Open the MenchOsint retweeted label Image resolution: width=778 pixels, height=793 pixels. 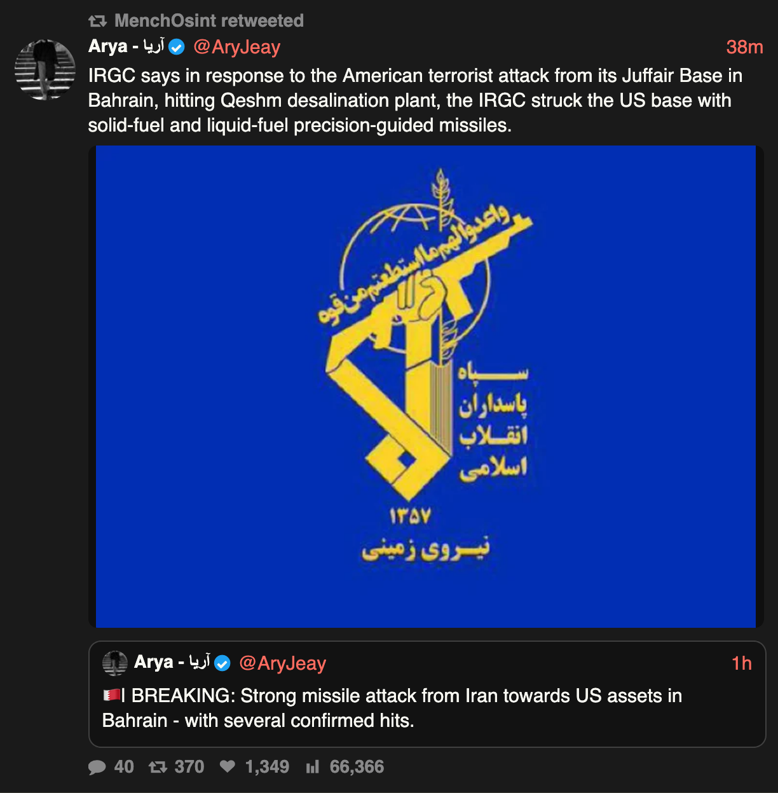(x=208, y=21)
